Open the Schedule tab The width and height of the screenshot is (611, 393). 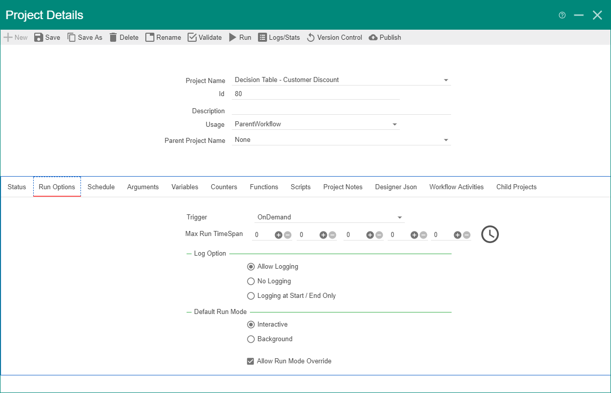(x=101, y=187)
